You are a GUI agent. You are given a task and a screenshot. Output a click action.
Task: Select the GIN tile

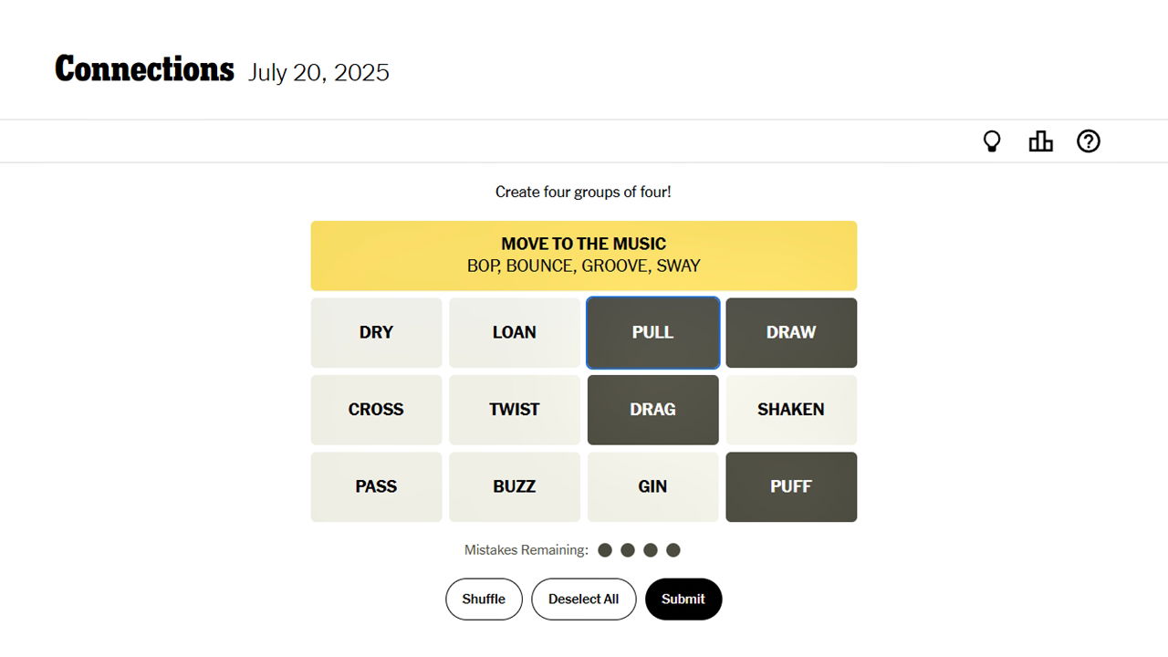(652, 486)
